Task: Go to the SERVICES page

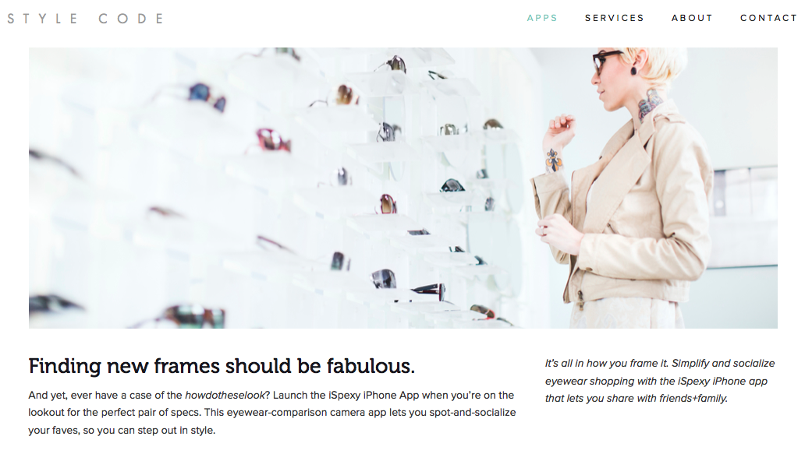Action: (614, 18)
